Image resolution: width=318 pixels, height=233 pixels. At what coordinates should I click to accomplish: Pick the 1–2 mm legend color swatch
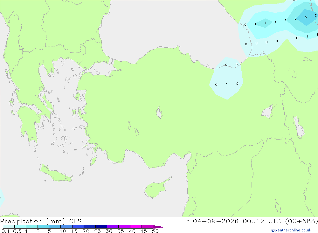pyautogui.click(x=32, y=227)
